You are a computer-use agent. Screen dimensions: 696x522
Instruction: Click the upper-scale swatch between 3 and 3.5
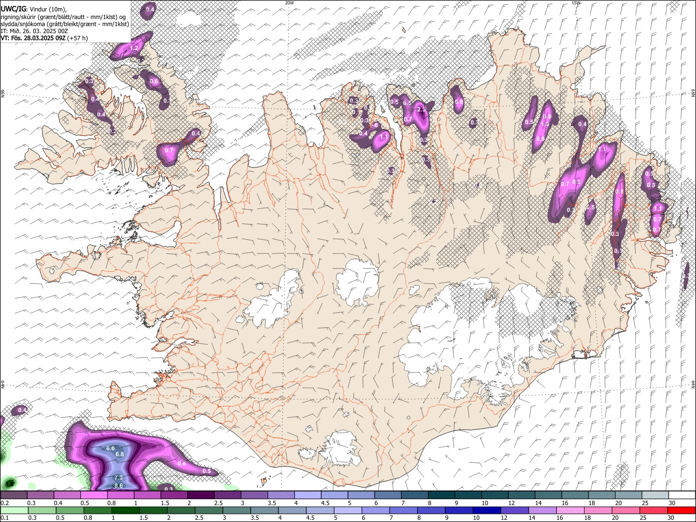[x=253, y=495]
